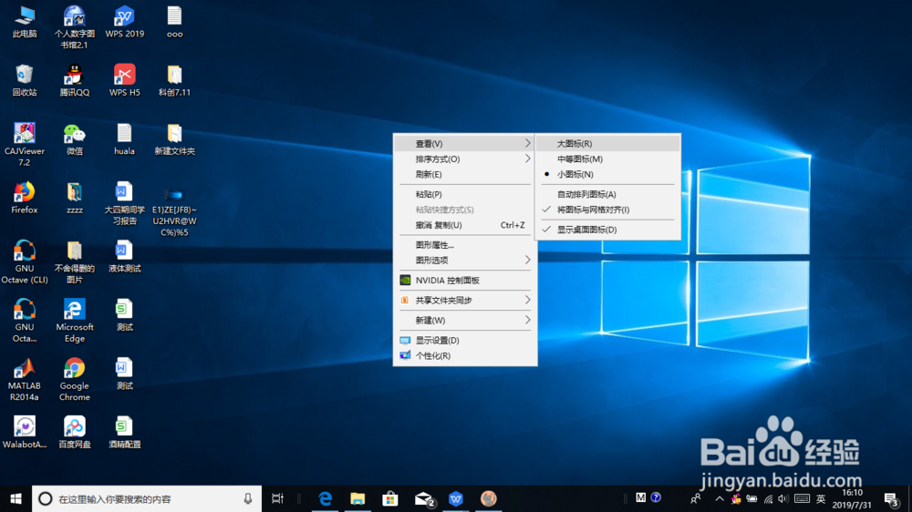Select the 大四期间学习报告 document icon
912x512 pixels.
click(124, 203)
